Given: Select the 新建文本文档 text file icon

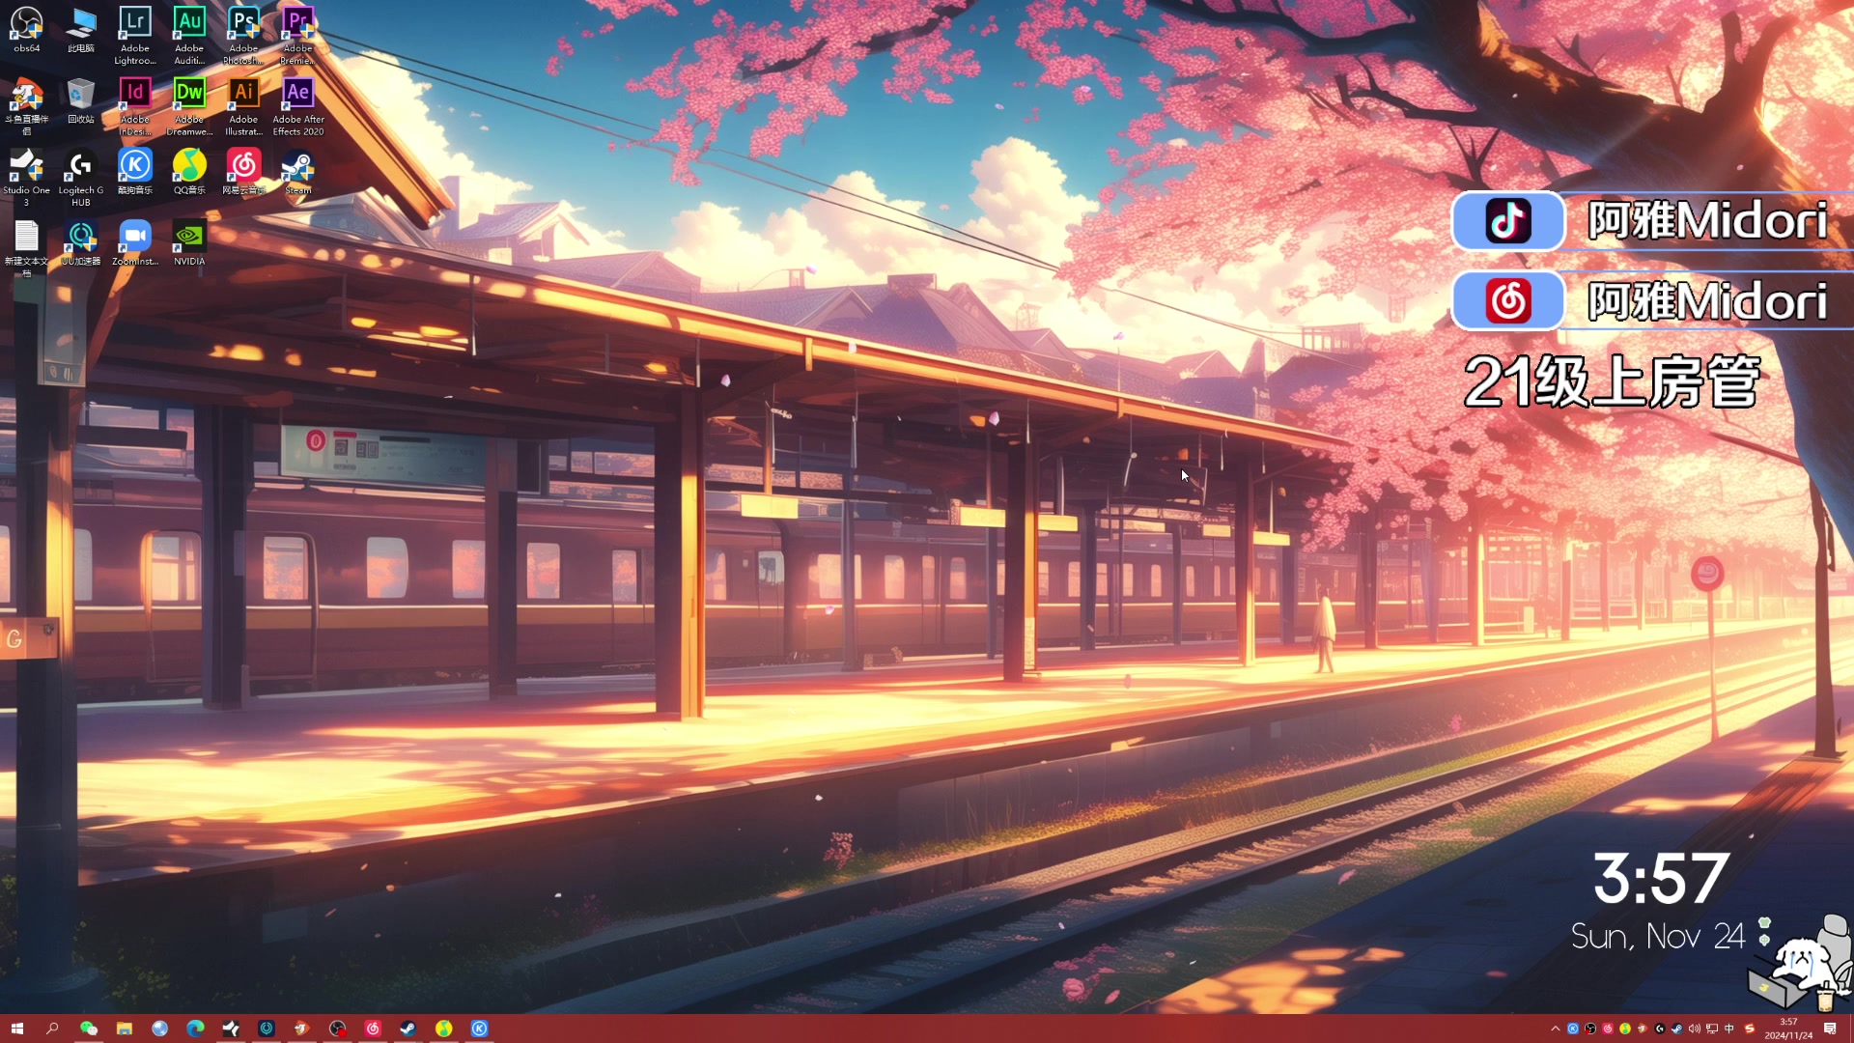Looking at the screenshot, I should (x=26, y=249).
